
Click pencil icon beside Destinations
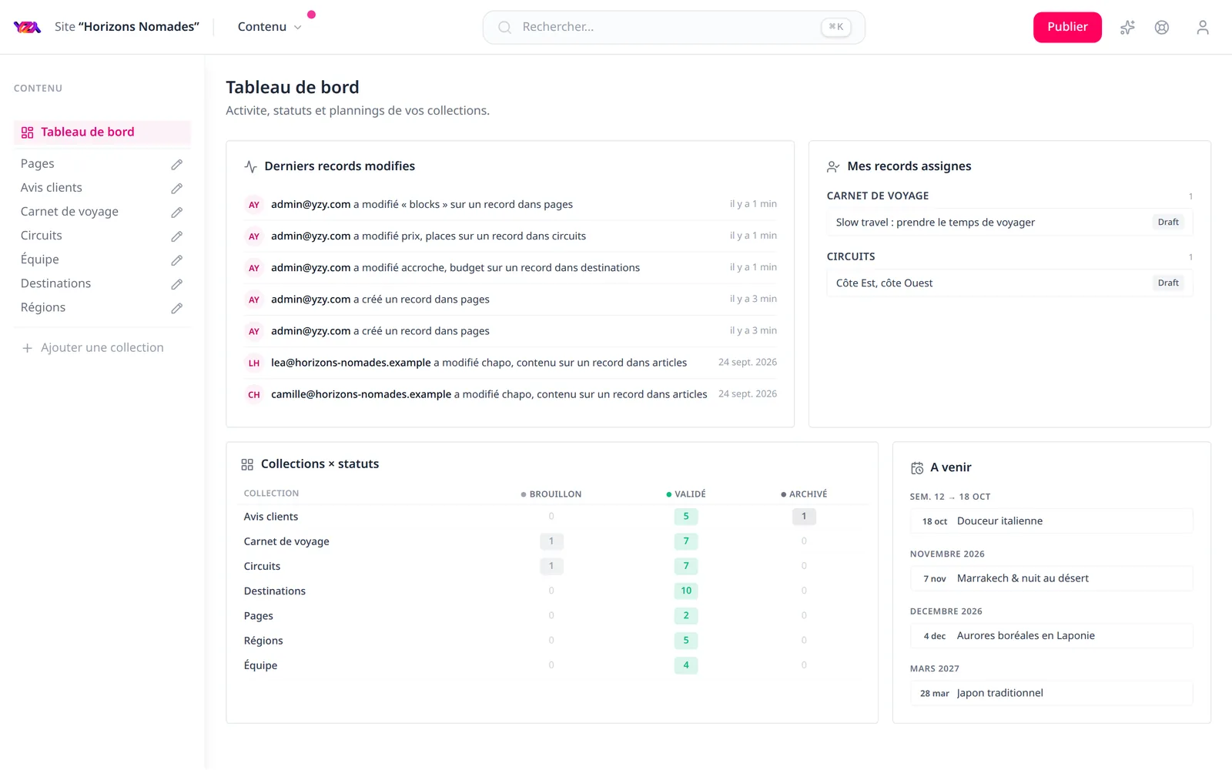[177, 283]
